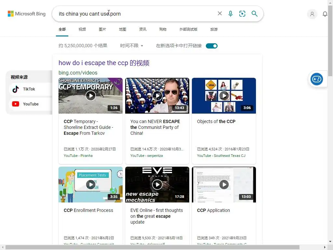Click the 视频来源 heading text
333x250 pixels.
pyautogui.click(x=19, y=77)
